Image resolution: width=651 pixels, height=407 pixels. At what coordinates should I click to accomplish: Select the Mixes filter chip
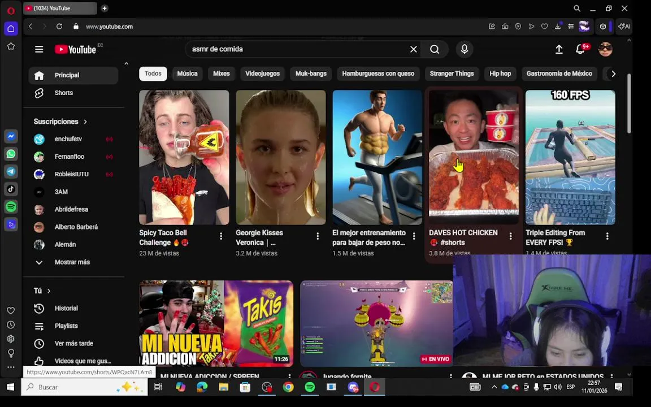pyautogui.click(x=222, y=73)
